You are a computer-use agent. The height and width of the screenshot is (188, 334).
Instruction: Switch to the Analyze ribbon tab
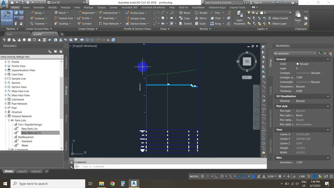tap(65, 7)
